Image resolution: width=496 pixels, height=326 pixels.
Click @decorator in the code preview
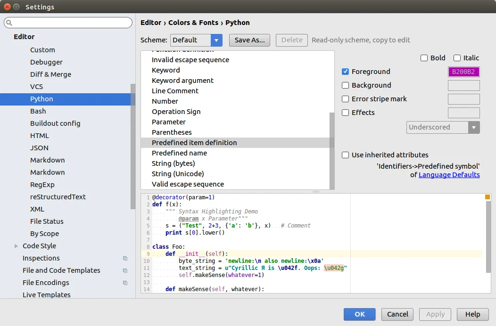169,197
